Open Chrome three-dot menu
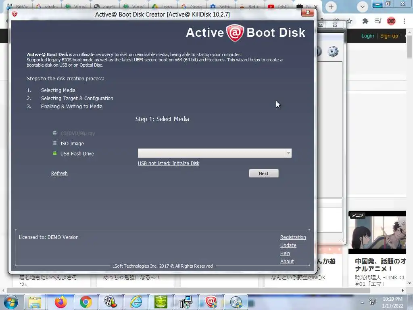Viewport: 413px width, 310px height. tap(404, 21)
